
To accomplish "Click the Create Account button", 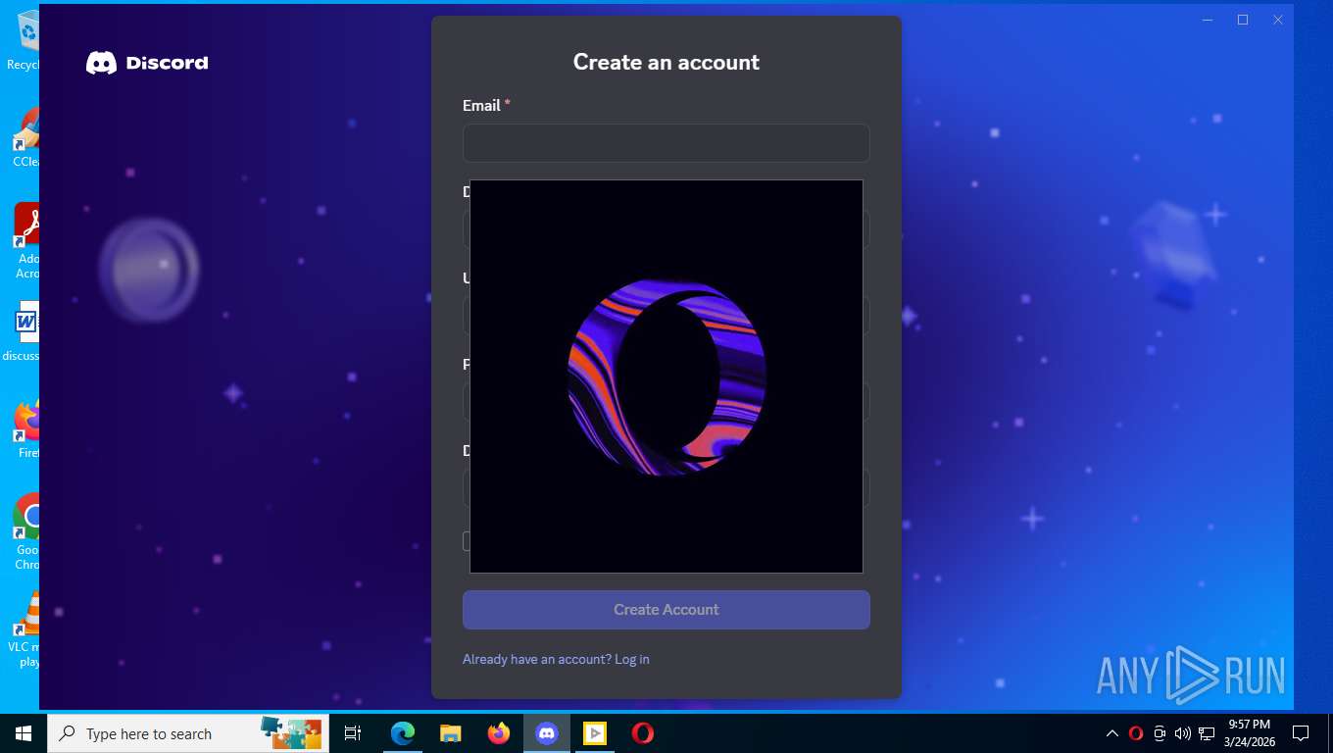I will 666,610.
